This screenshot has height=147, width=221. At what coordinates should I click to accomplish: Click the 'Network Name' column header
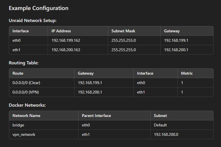click(x=26, y=116)
